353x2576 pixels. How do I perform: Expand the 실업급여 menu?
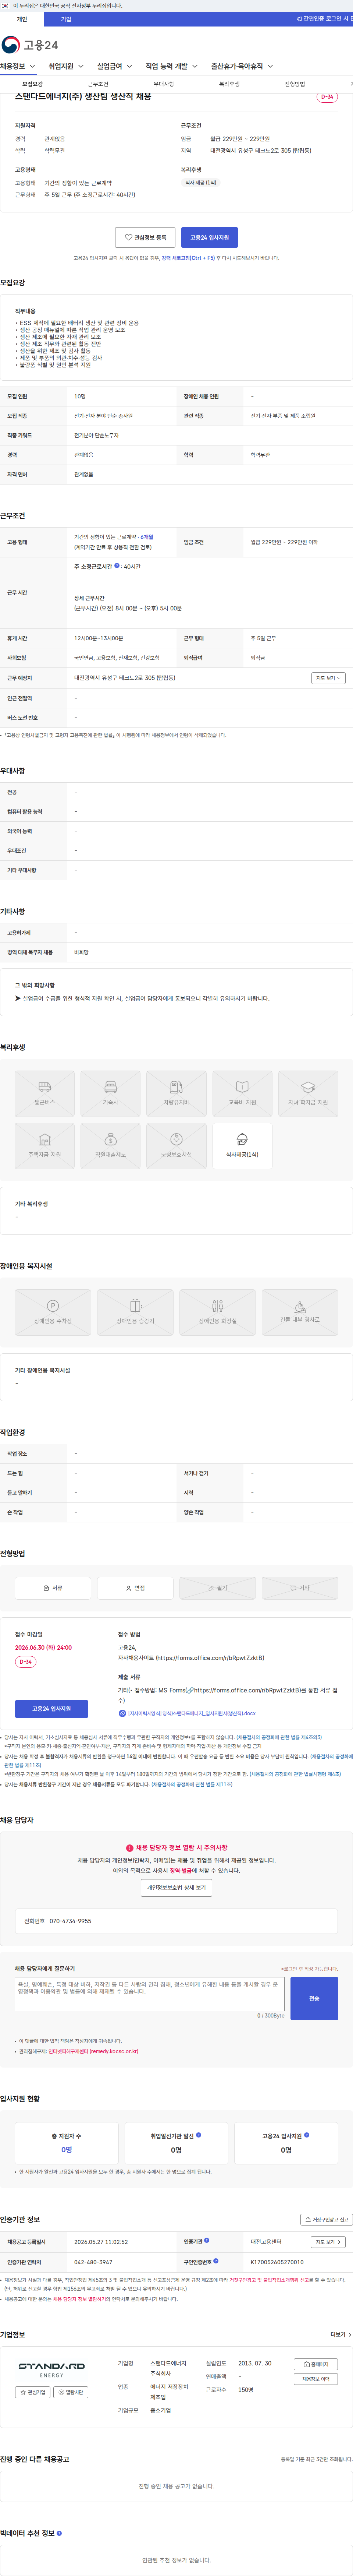pos(115,66)
